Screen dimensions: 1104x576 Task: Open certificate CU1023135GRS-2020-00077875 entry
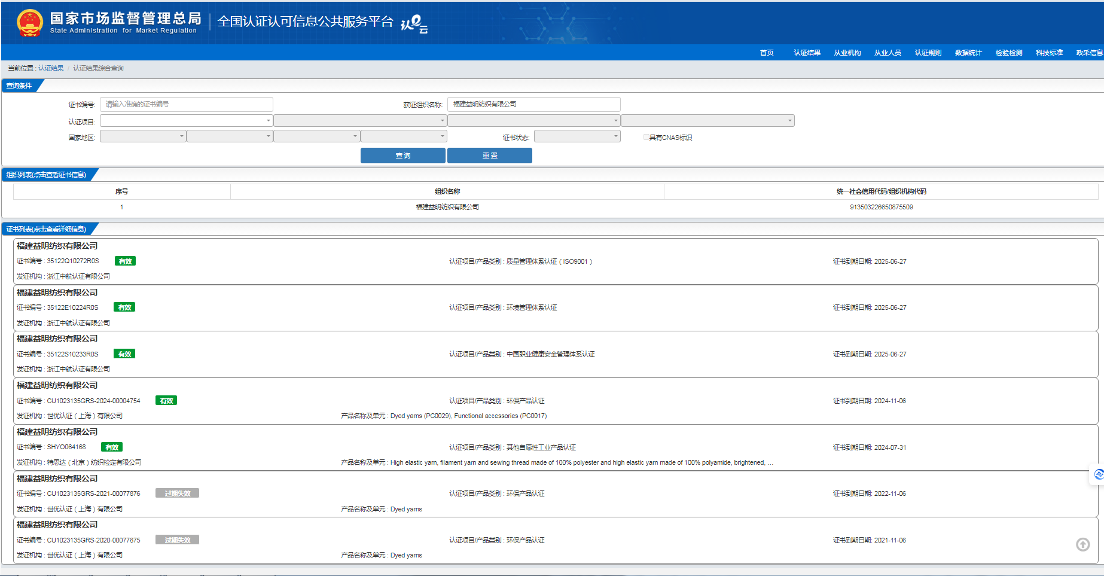pos(556,541)
